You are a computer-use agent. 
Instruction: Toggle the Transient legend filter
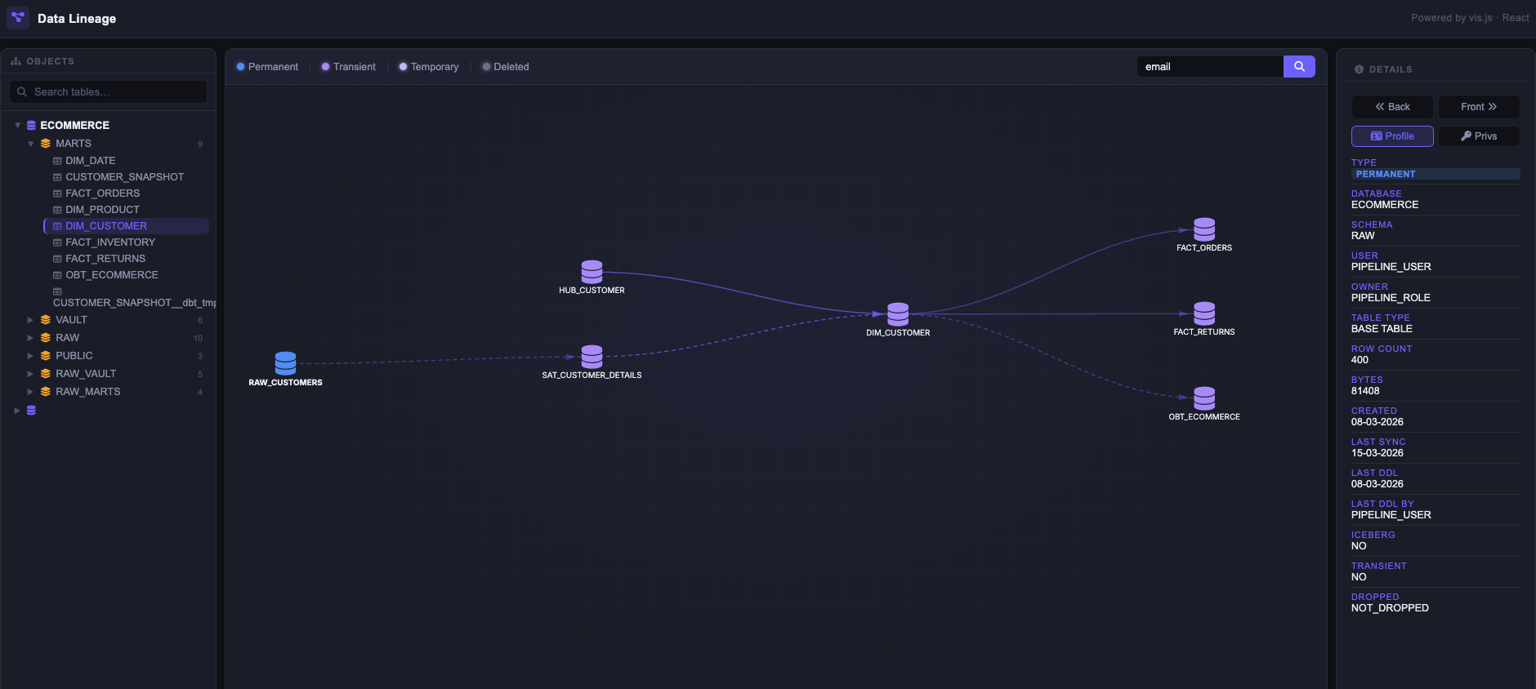click(349, 67)
